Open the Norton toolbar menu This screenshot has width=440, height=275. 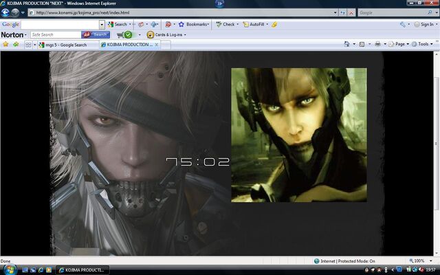point(14,35)
